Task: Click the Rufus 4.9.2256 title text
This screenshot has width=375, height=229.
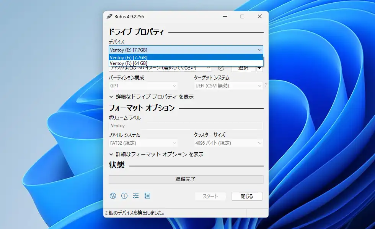Action: point(129,16)
